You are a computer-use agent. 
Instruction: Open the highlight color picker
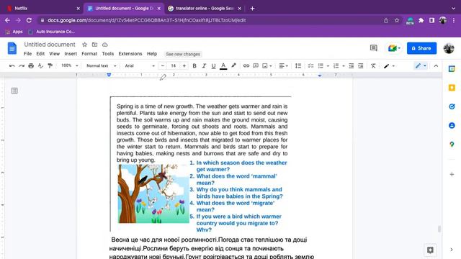233,65
